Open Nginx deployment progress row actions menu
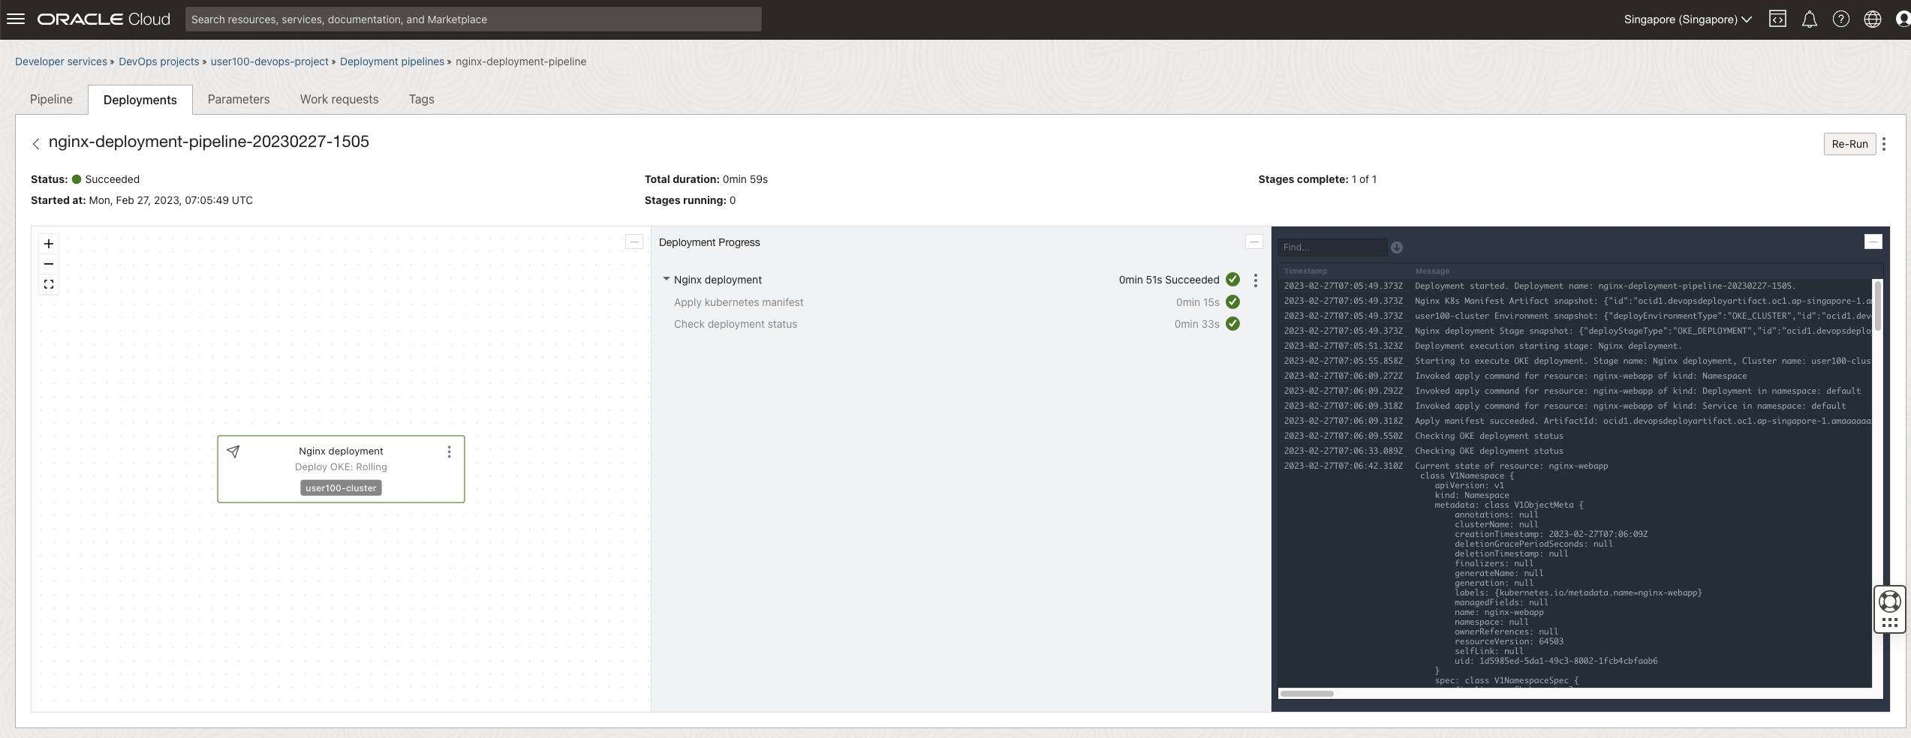 [1256, 280]
